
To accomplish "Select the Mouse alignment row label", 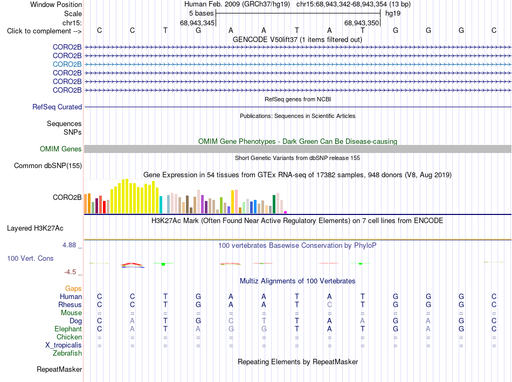I will [x=71, y=313].
